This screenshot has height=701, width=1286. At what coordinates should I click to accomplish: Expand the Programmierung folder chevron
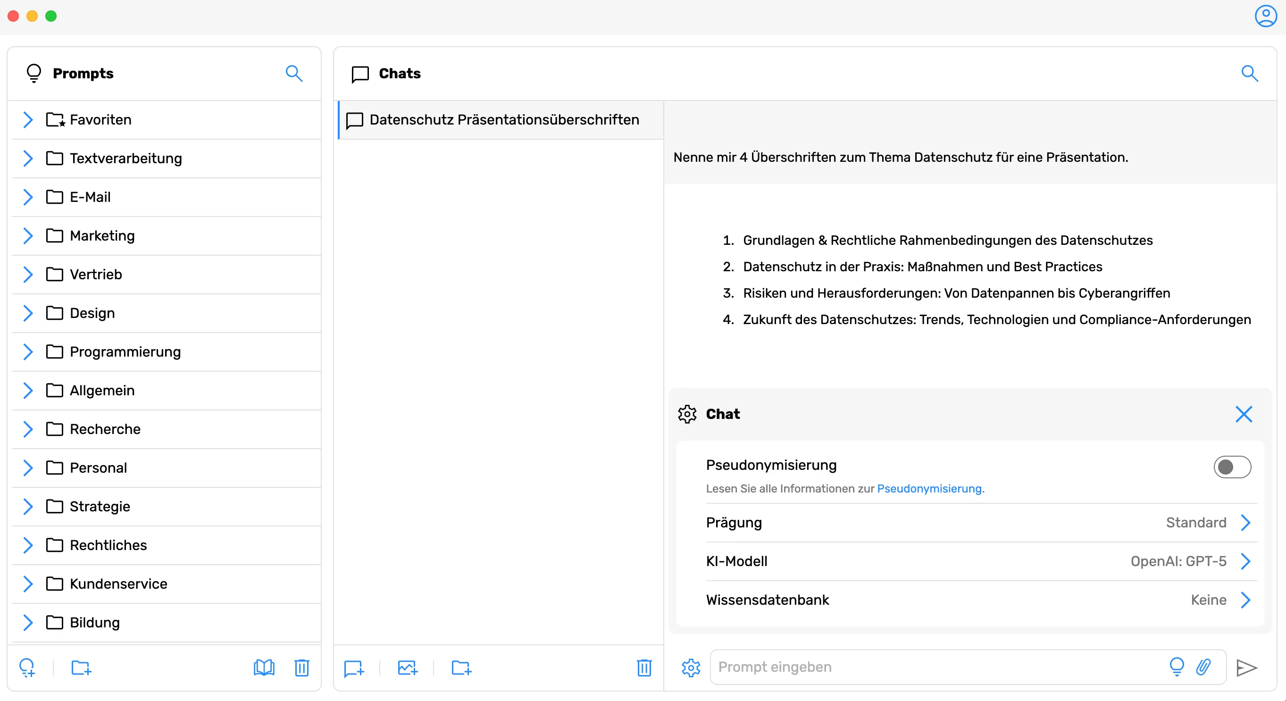28,351
